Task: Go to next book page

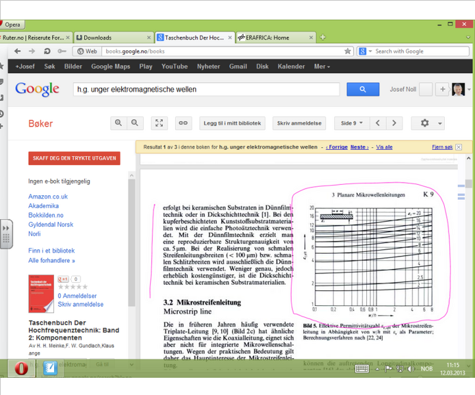Action: (x=394, y=123)
